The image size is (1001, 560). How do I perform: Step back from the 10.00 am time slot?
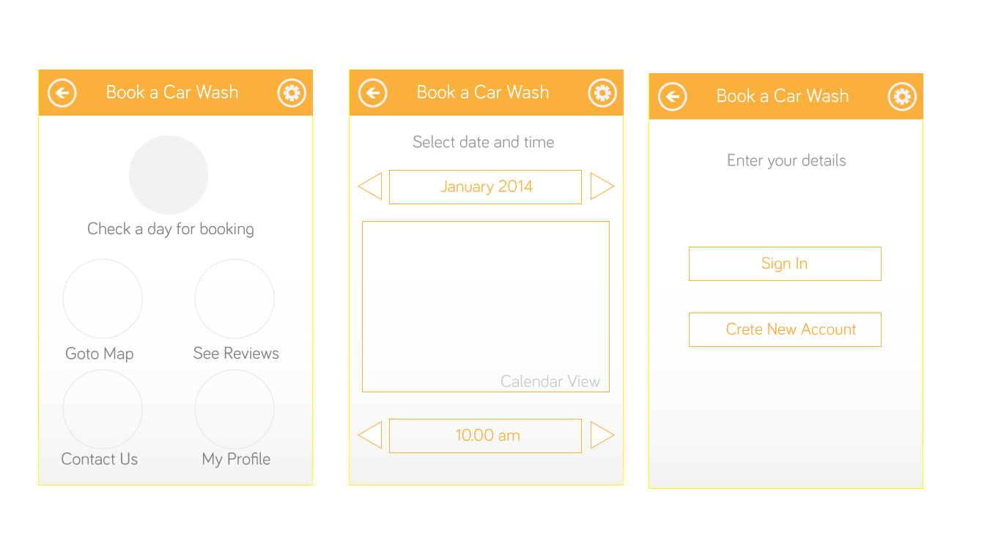(x=370, y=435)
